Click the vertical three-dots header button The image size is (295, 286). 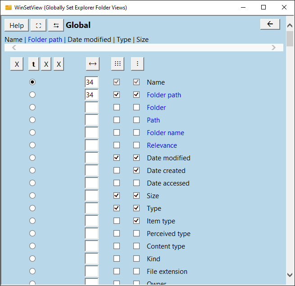tap(137, 64)
